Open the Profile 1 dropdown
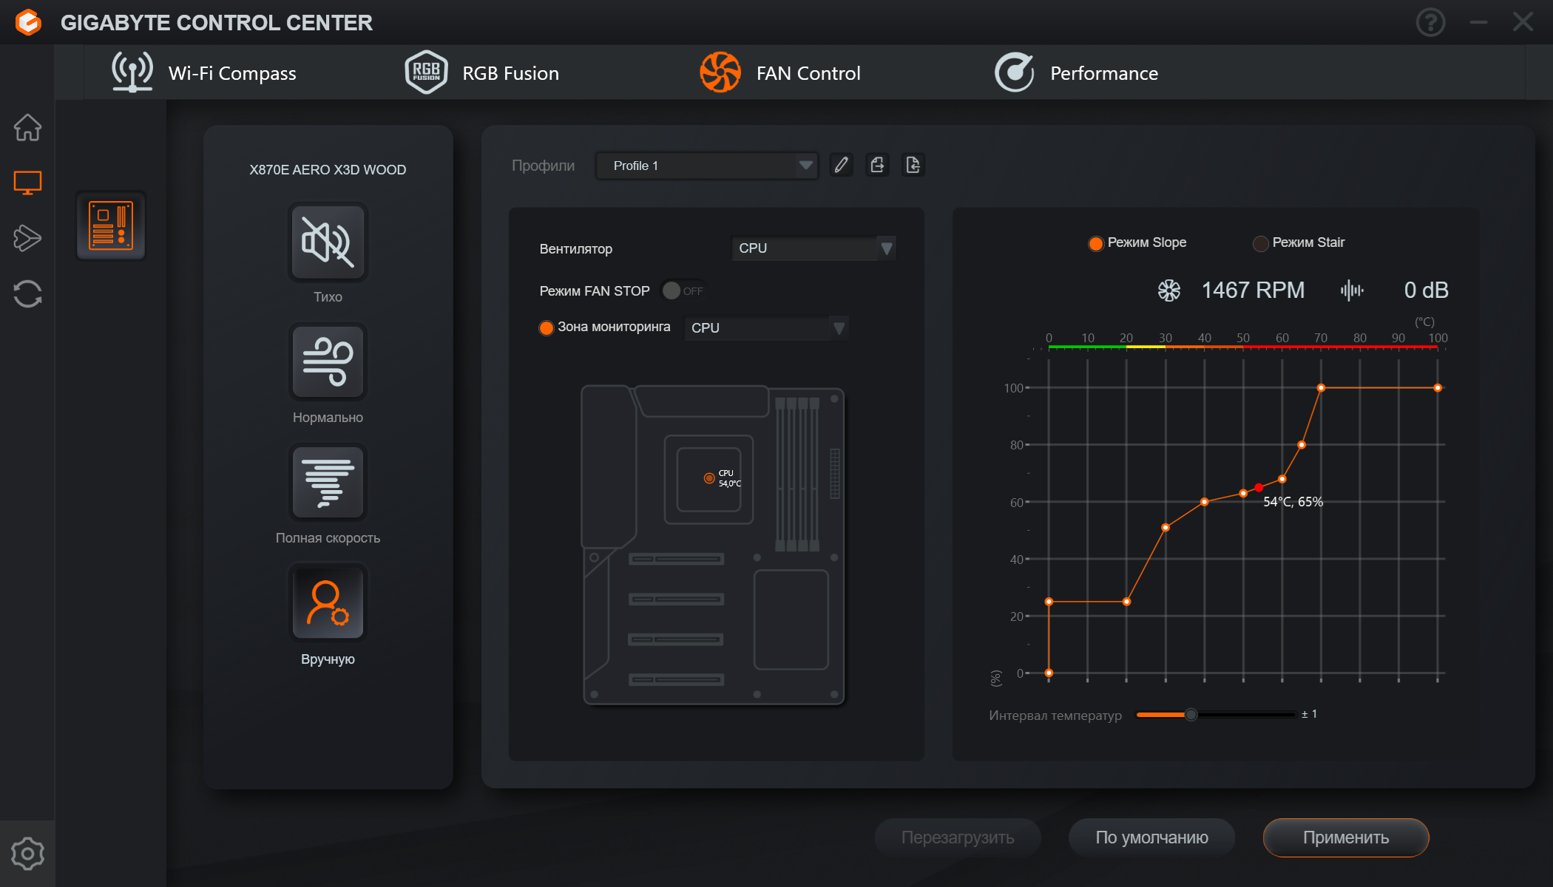 point(706,166)
